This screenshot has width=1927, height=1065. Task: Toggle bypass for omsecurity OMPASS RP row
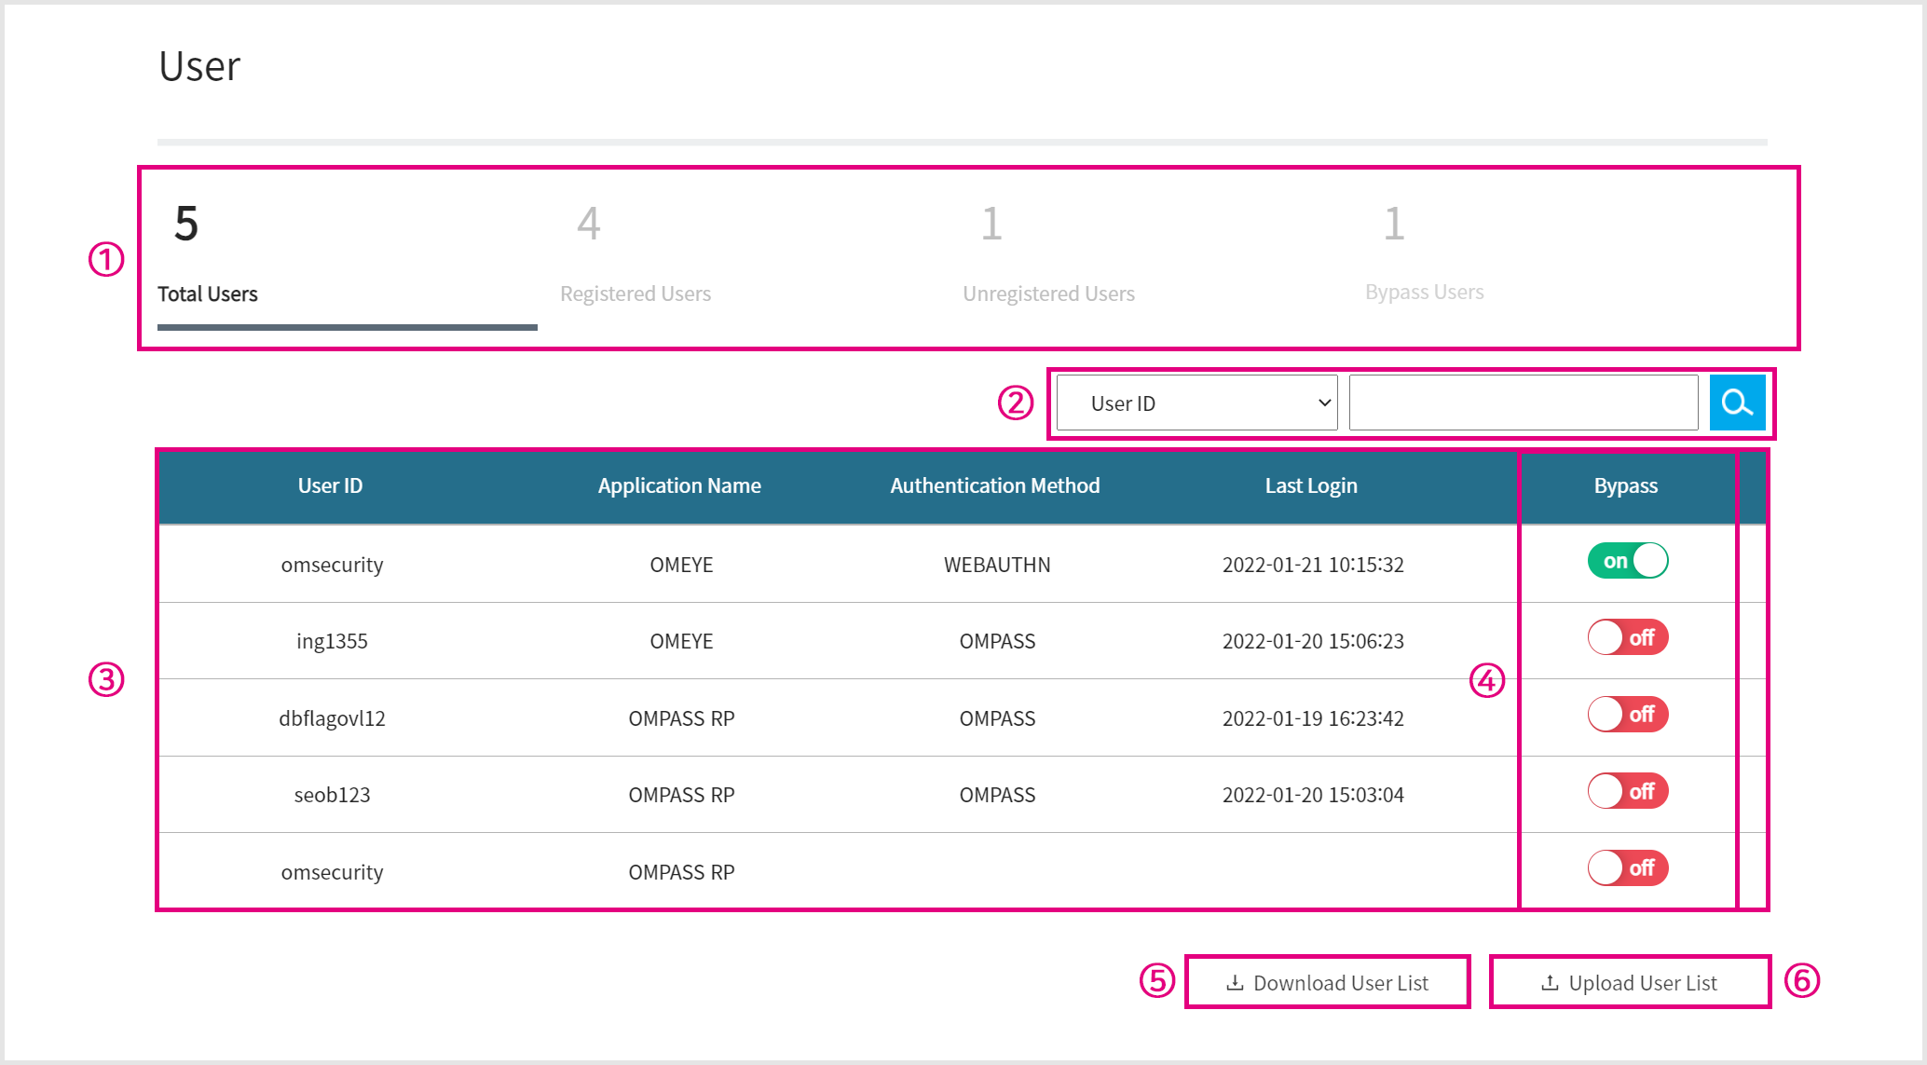click(x=1628, y=868)
